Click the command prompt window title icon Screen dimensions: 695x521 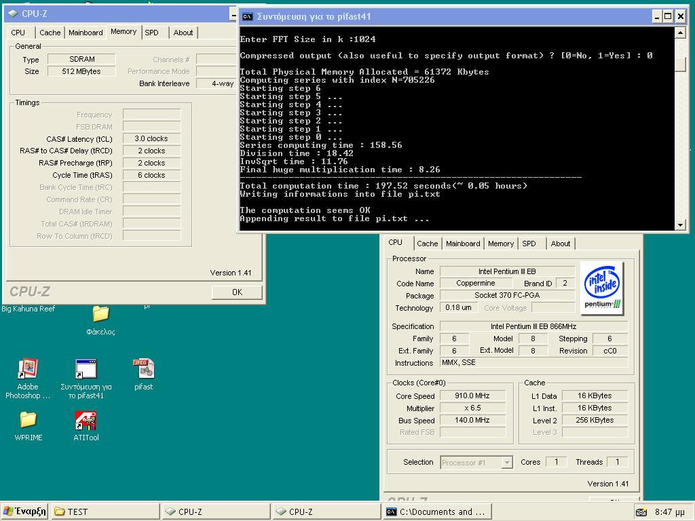click(247, 17)
